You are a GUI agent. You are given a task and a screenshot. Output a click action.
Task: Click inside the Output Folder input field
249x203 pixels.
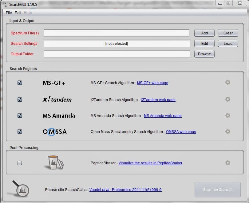coord(117,54)
